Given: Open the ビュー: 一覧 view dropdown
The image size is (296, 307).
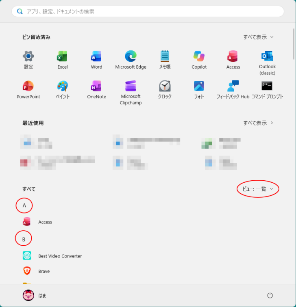Looking at the screenshot, I should click(x=258, y=189).
